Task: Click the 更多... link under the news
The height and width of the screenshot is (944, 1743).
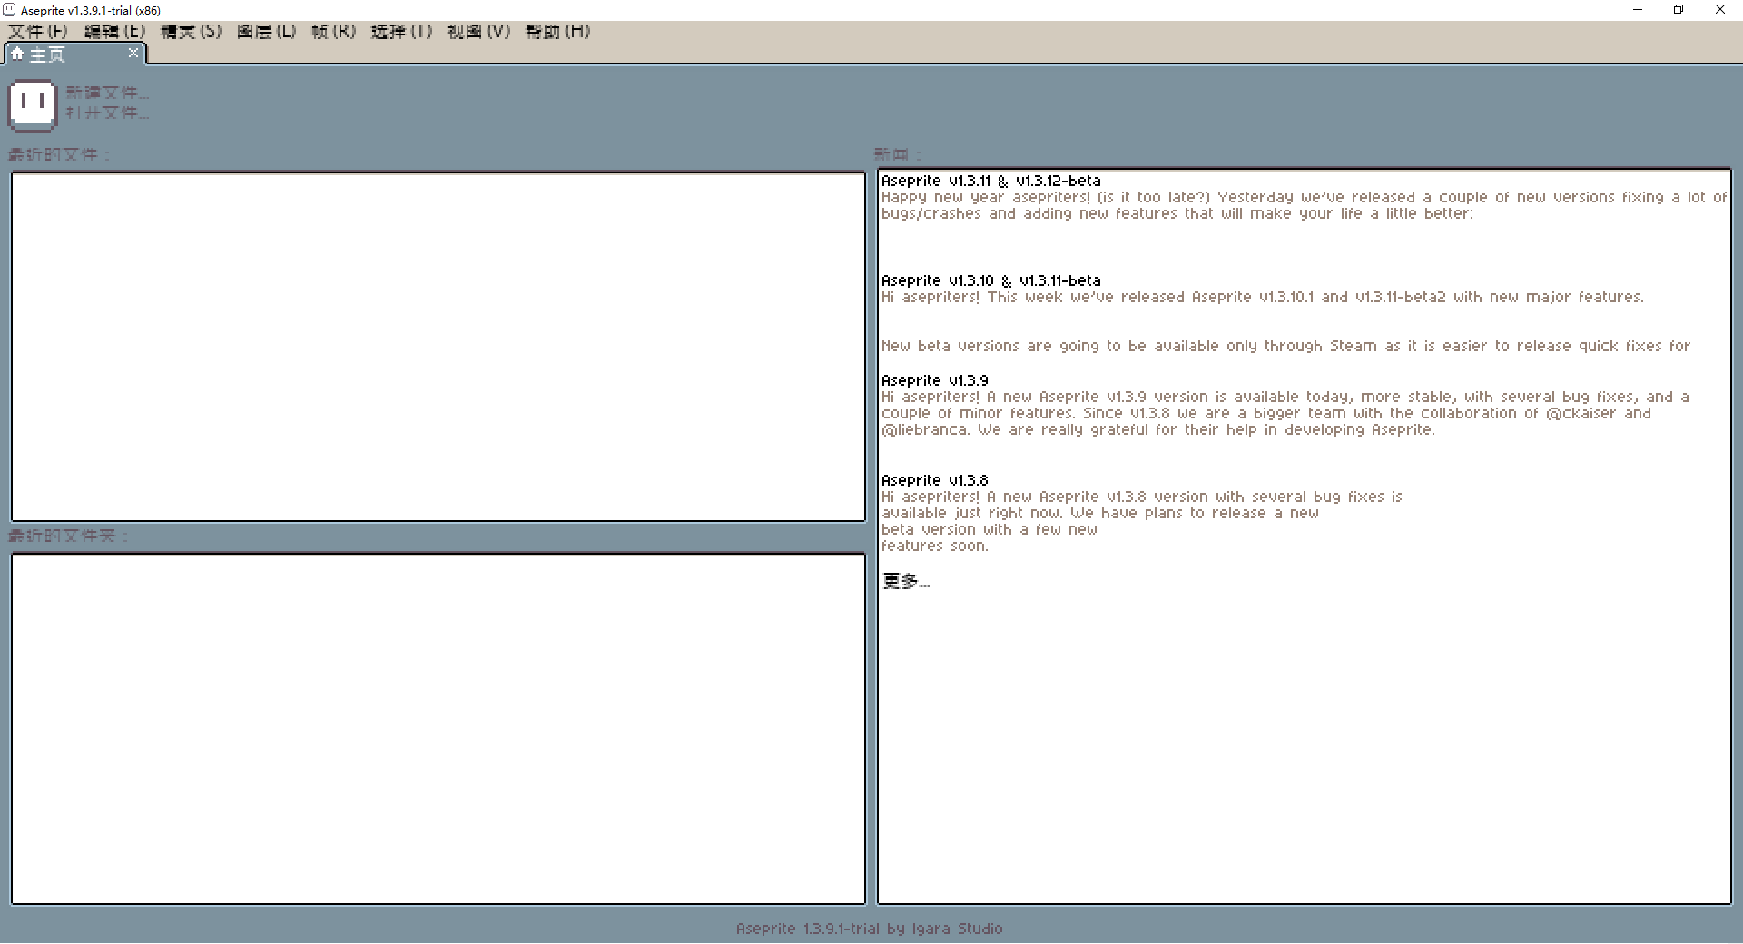Action: coord(906,581)
